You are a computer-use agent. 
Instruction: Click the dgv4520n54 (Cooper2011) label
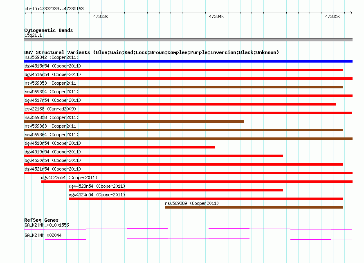tap(53, 160)
